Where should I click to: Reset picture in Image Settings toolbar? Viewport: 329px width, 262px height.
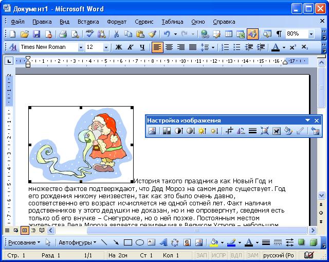[x=315, y=131]
